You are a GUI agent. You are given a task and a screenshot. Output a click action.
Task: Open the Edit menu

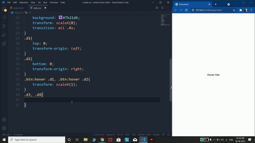15,2
